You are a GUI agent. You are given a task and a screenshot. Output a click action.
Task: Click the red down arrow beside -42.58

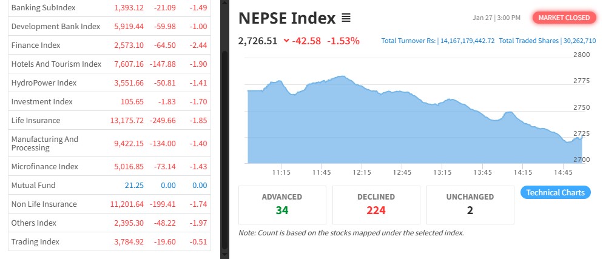tap(286, 41)
